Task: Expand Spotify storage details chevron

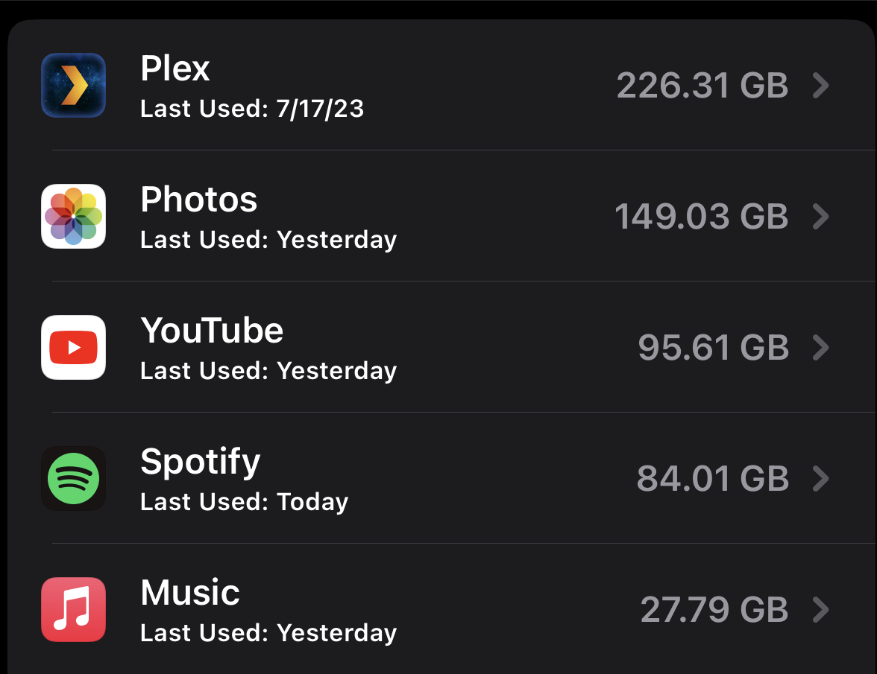Action: (x=820, y=479)
